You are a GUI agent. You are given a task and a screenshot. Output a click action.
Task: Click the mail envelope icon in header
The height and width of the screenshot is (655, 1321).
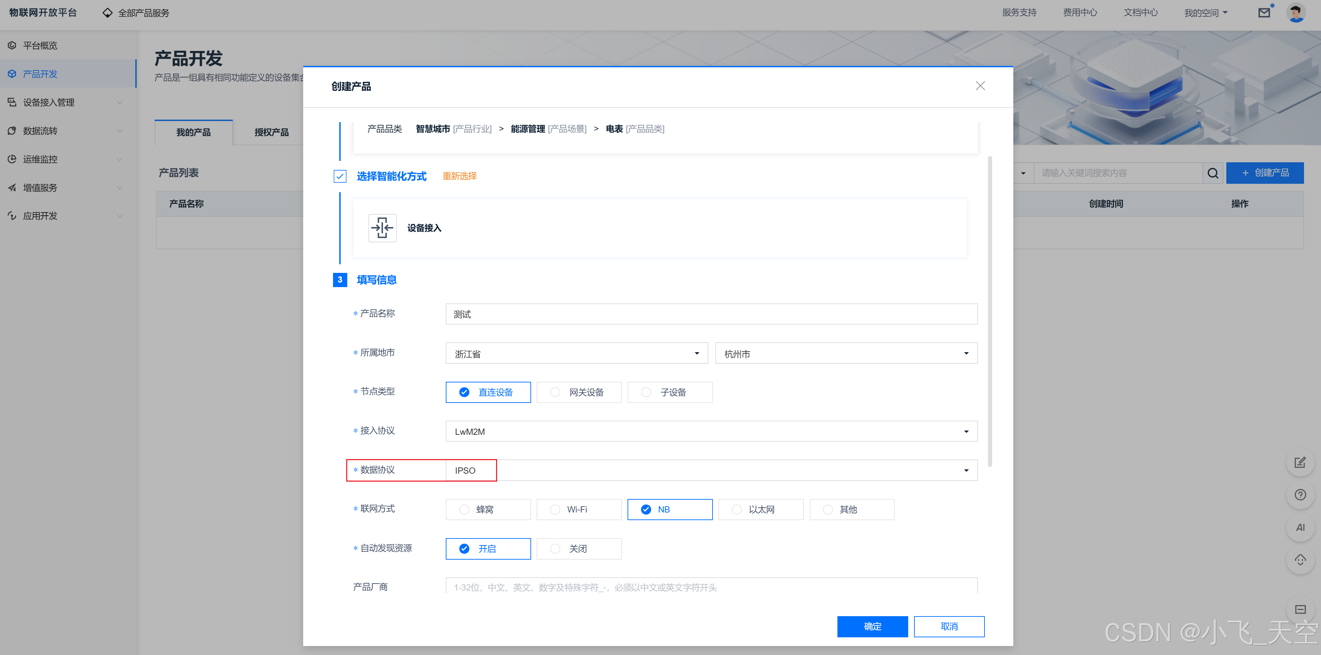click(x=1264, y=13)
